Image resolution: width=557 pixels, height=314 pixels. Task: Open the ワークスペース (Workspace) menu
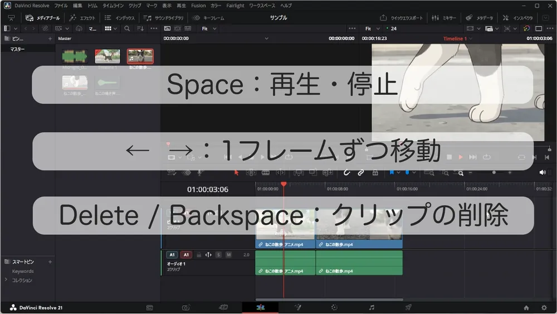tap(262, 6)
